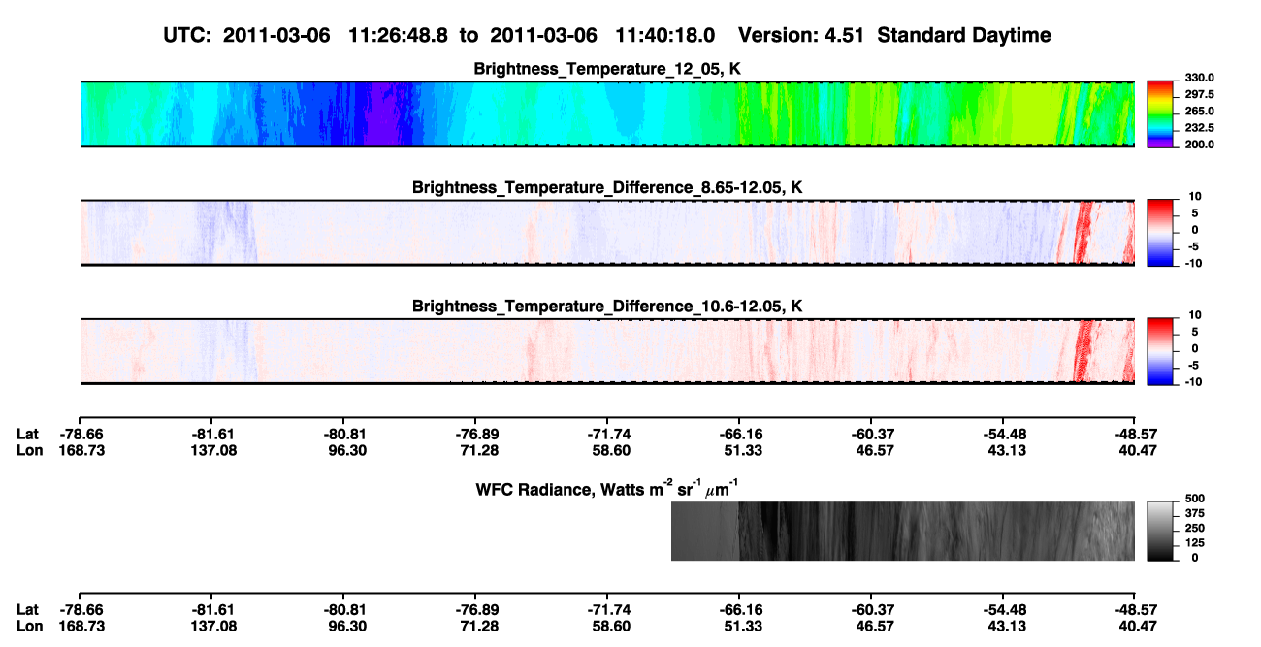The height and width of the screenshot is (647, 1261).
Task: Click the 10.6-12.05 difference red-blue colorbar
Action: [x=1160, y=351]
